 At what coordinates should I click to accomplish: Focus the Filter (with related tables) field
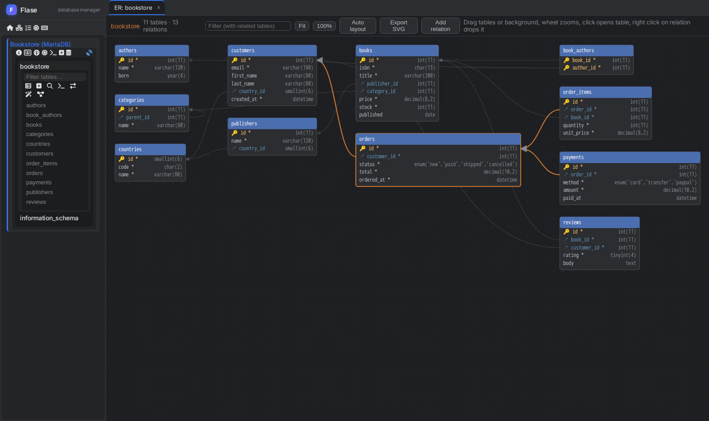pos(248,26)
